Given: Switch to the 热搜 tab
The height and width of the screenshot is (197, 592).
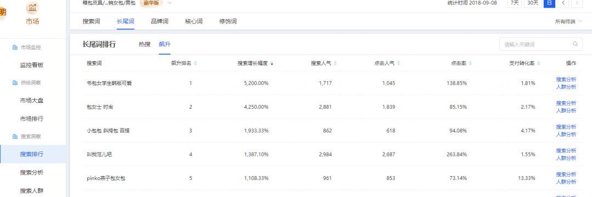Looking at the screenshot, I should point(145,44).
